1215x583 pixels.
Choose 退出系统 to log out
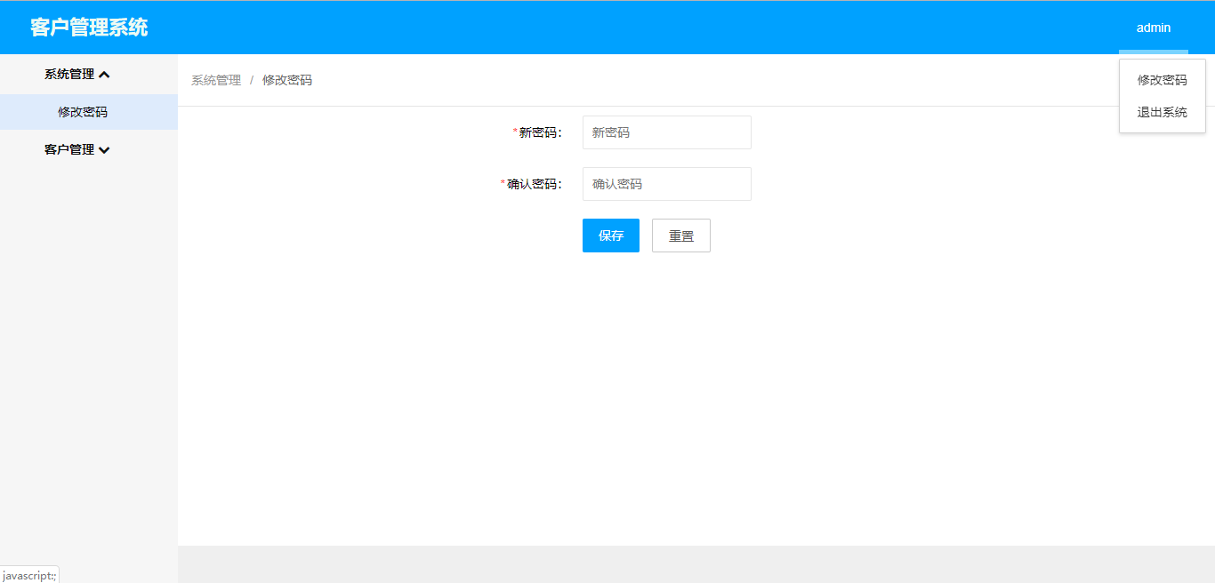click(x=1162, y=112)
